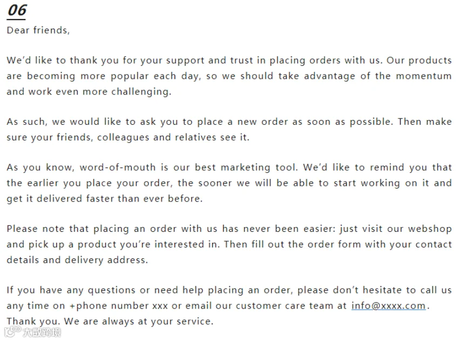The image size is (465, 341).
Task: Click the Chinese watermark text beside the logo
Action: 42,332
